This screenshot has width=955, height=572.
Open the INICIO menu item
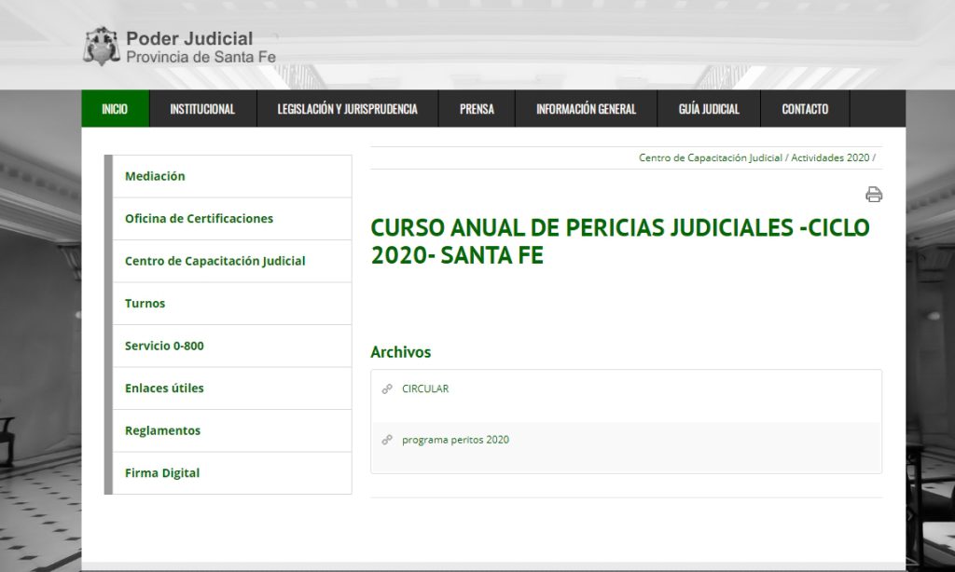click(x=115, y=109)
